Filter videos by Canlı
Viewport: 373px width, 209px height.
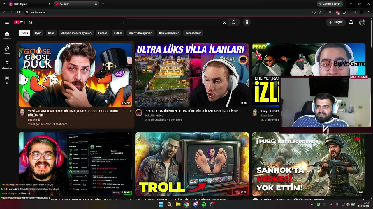tap(51, 33)
